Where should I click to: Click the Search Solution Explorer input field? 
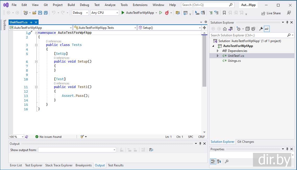tap(247, 35)
